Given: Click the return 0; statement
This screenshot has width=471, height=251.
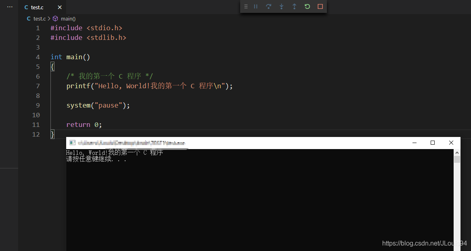Looking at the screenshot, I should (x=84, y=125).
